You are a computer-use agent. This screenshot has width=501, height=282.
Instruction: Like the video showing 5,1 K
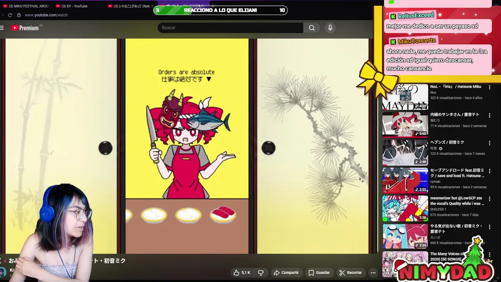pyautogui.click(x=242, y=273)
